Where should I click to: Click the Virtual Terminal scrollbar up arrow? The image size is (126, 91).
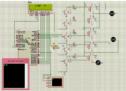pos(26,65)
